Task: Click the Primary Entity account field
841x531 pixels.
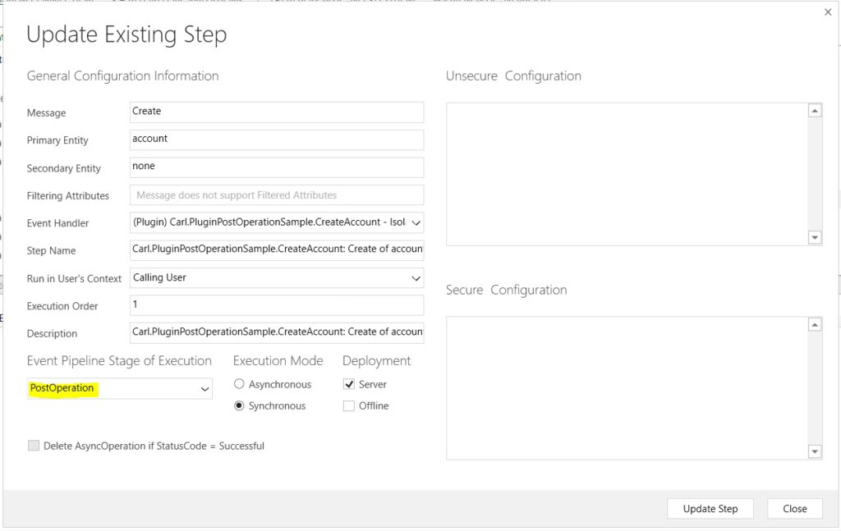Action: click(x=277, y=140)
